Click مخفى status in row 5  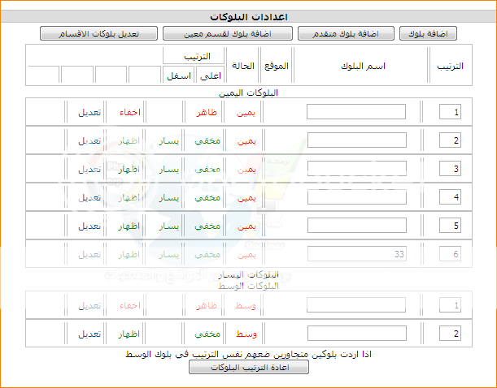click(x=207, y=226)
